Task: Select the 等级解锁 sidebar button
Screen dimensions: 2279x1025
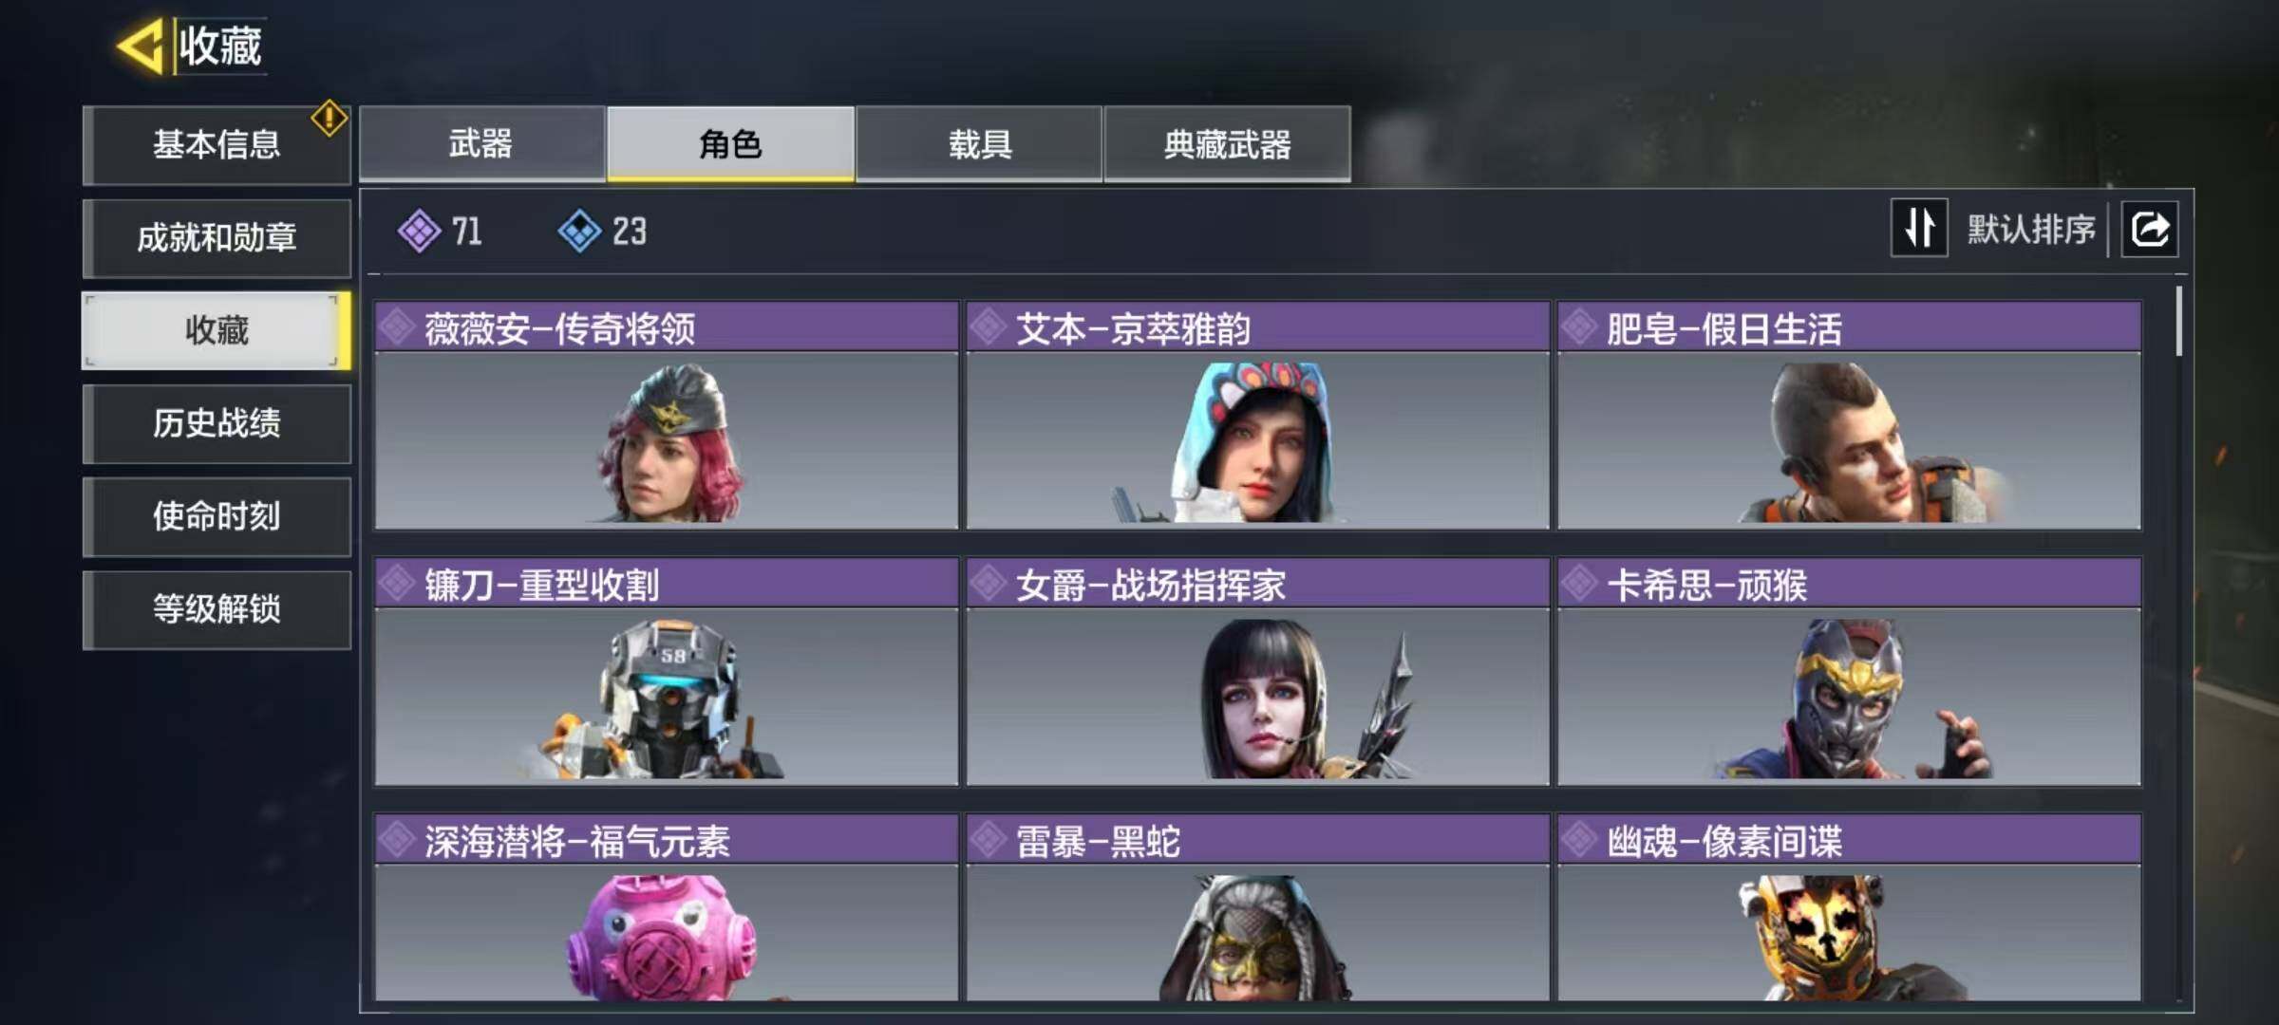Action: point(217,609)
